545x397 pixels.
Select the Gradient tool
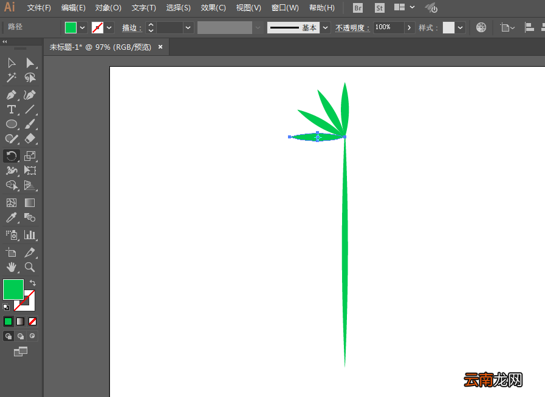(30, 203)
